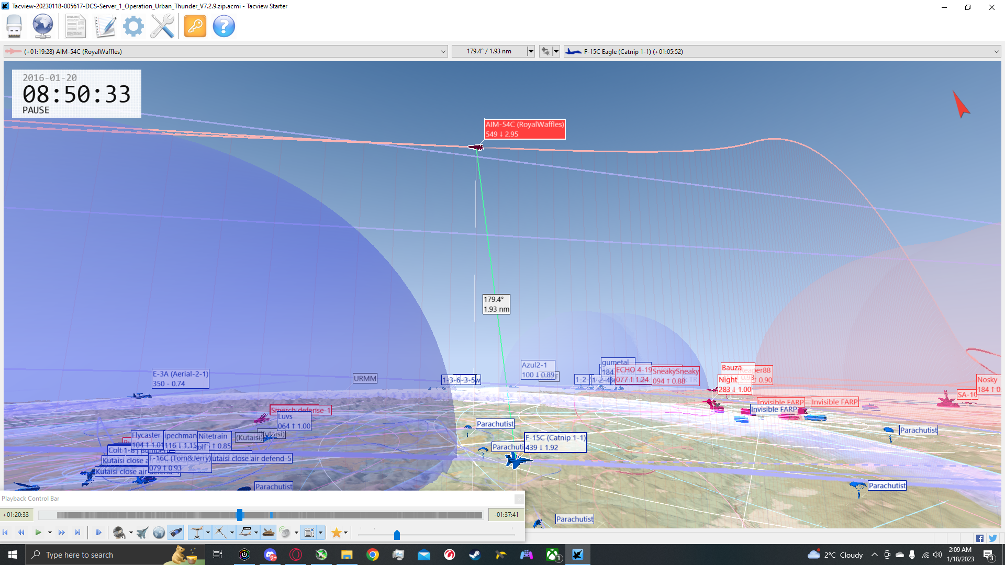Click the playback speed slider handle
The image size is (1005, 565).
tap(397, 535)
